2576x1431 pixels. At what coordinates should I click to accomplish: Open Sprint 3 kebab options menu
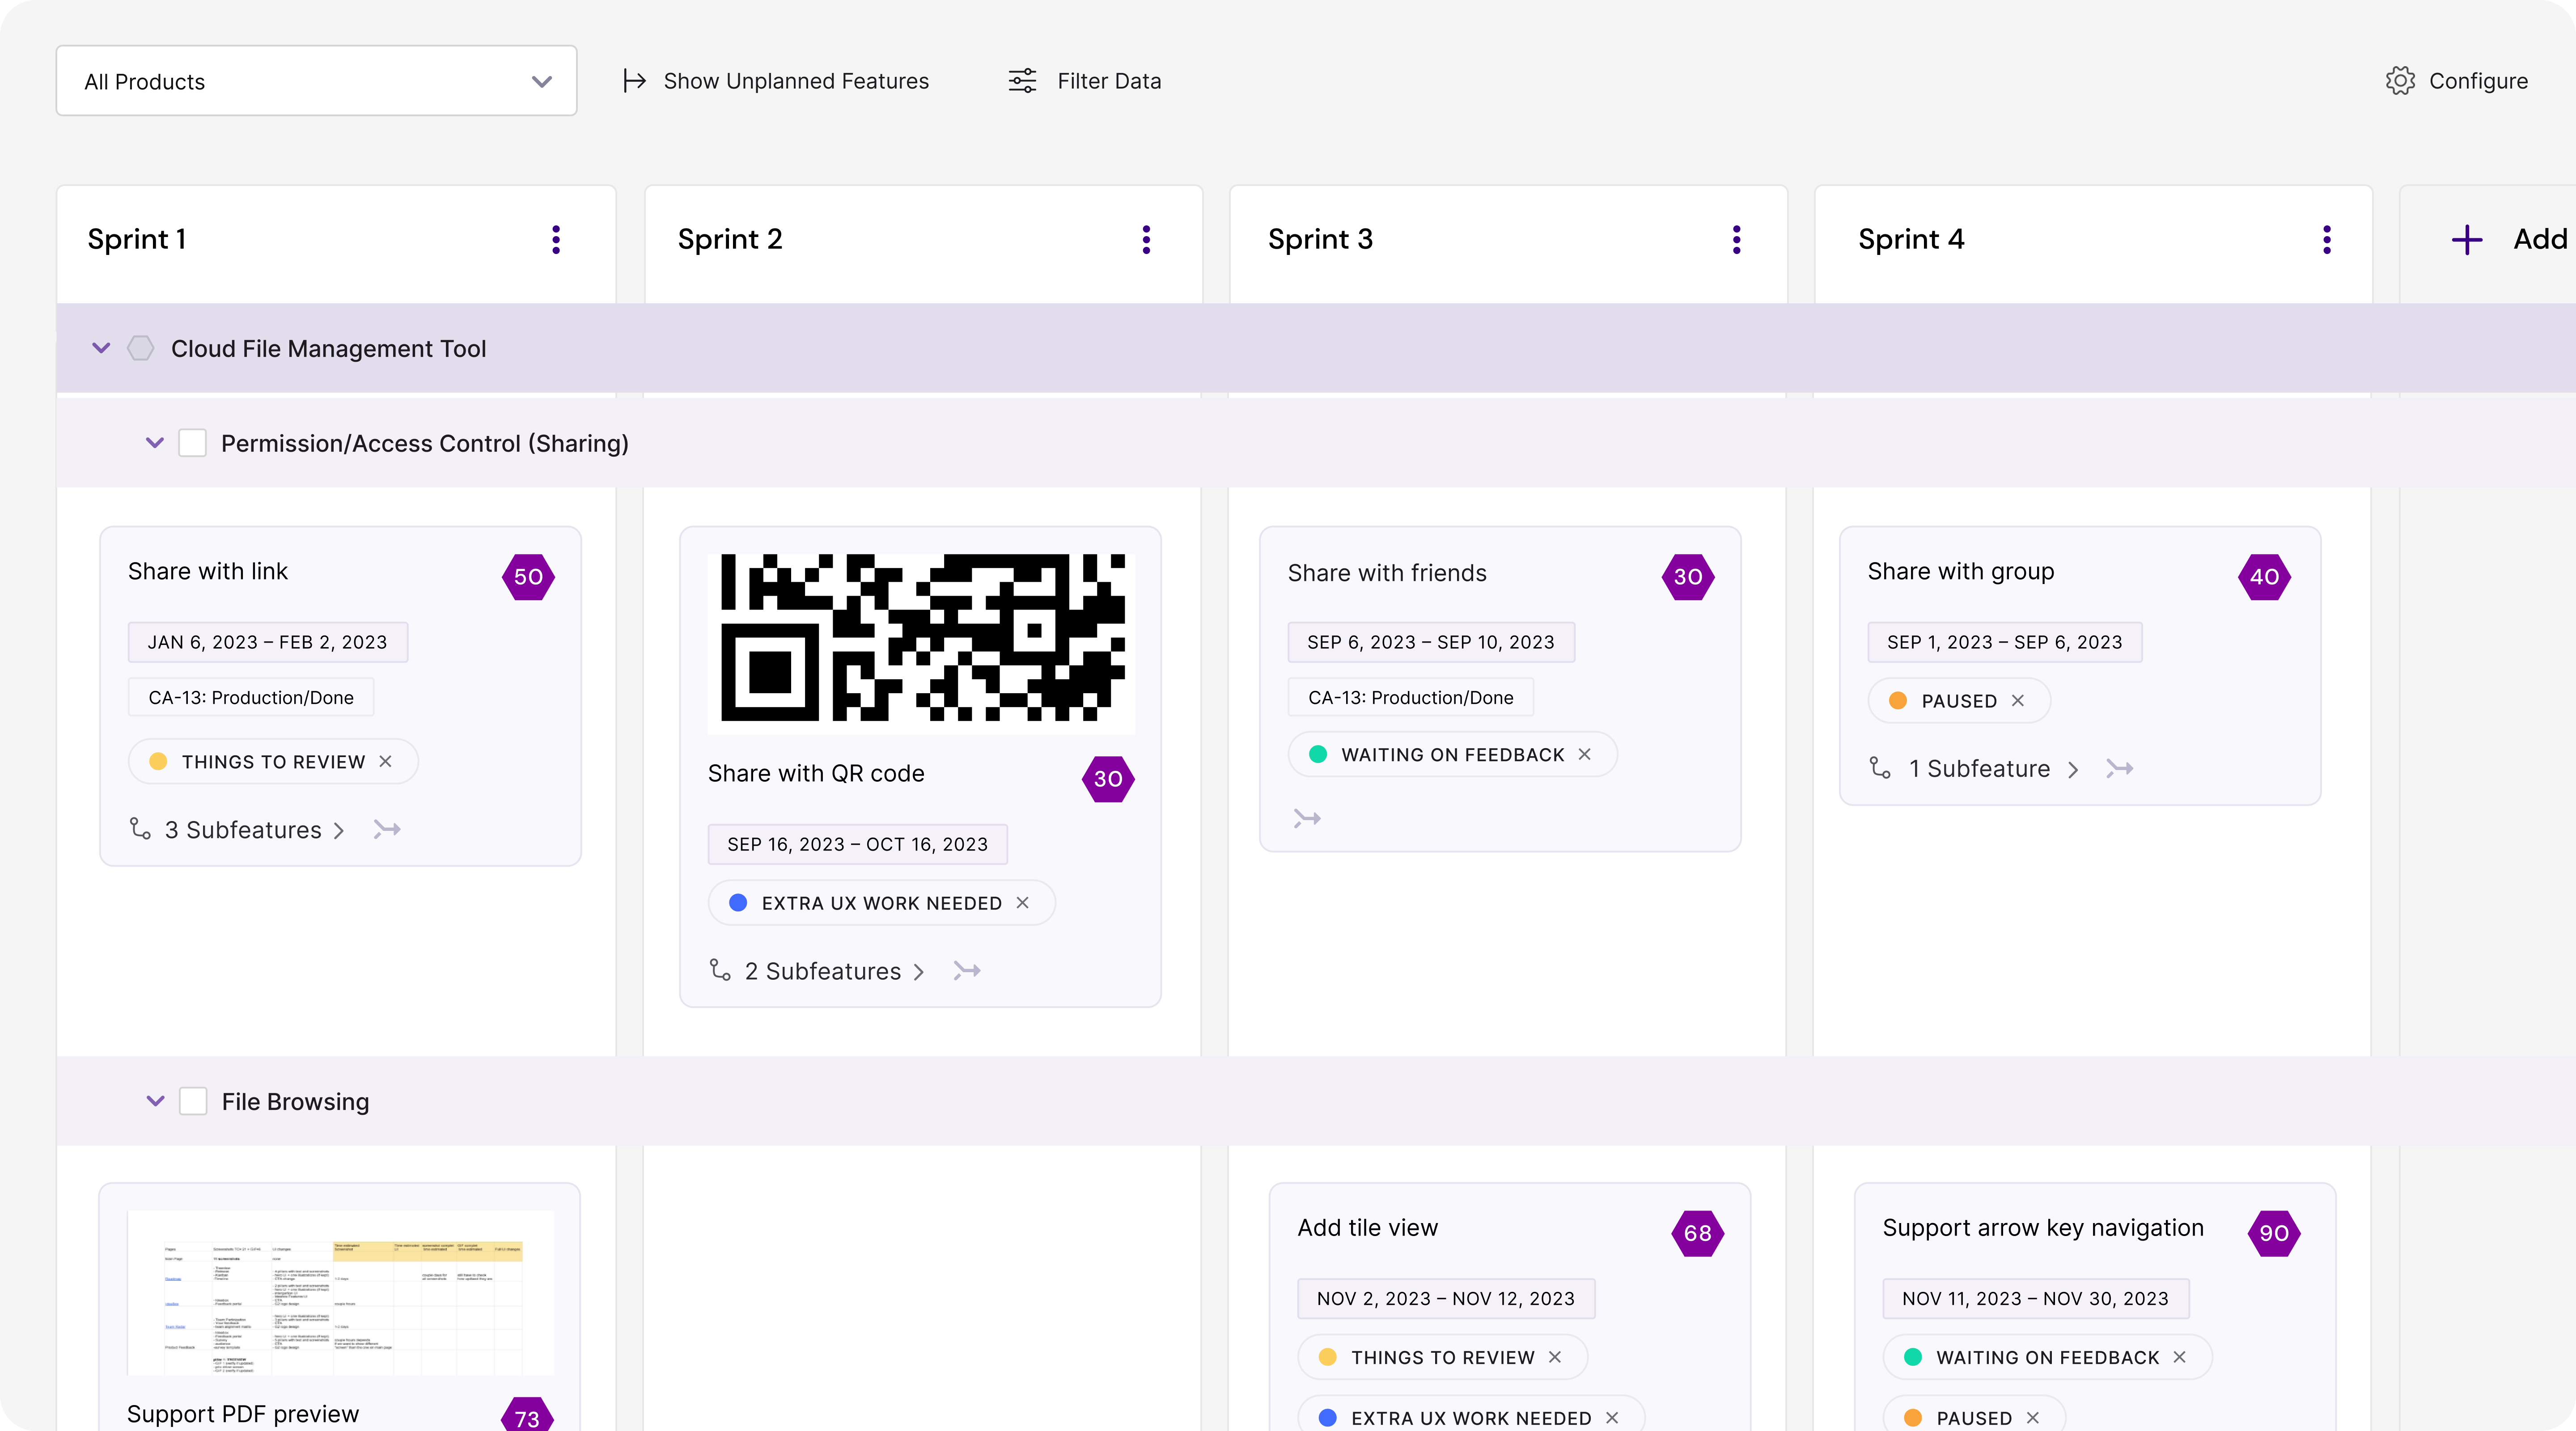click(1736, 240)
